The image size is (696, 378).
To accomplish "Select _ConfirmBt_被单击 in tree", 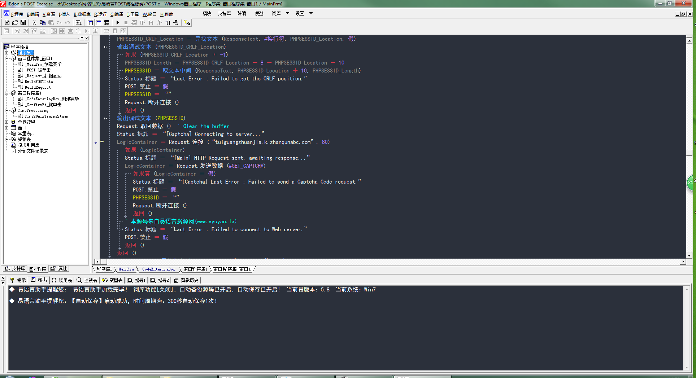I will coord(43,105).
